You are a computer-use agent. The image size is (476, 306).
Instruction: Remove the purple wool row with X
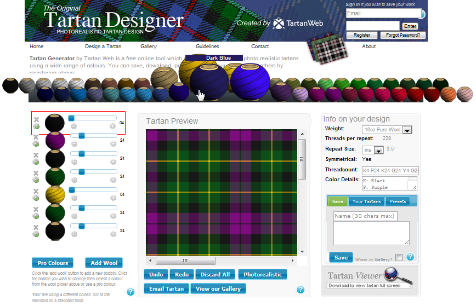click(x=36, y=137)
